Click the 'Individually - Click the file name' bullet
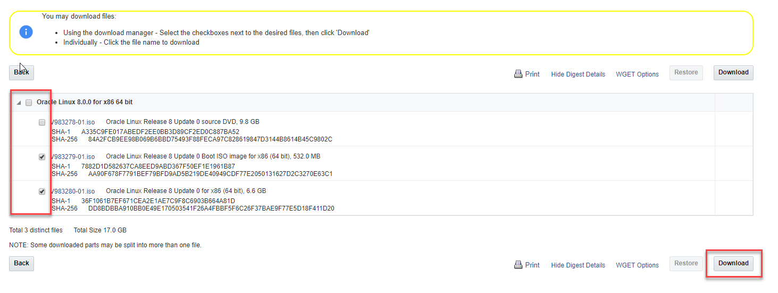The height and width of the screenshot is (293, 778). click(x=131, y=42)
